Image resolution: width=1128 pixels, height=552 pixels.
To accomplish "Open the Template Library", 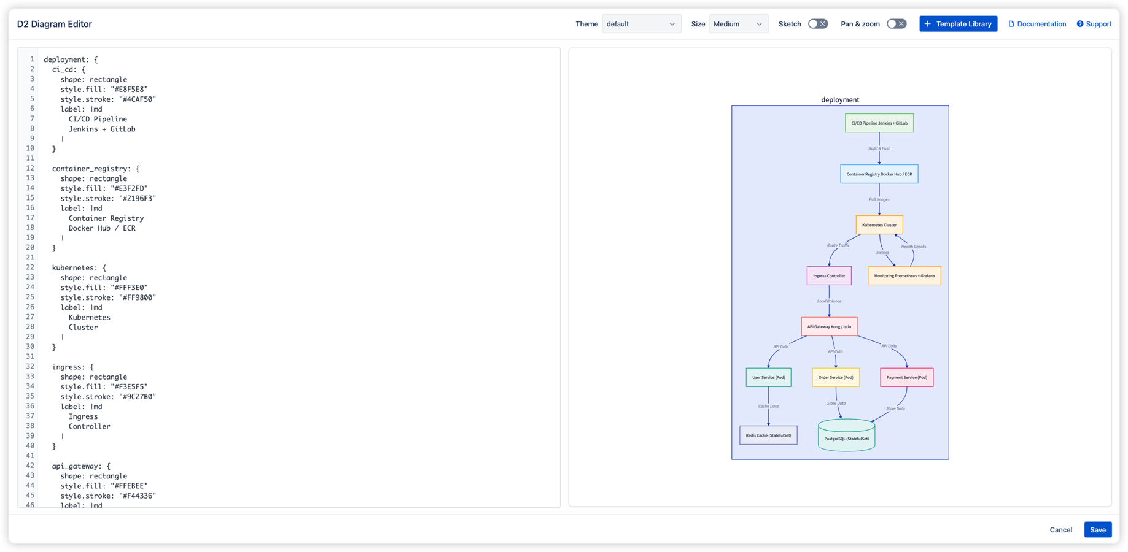I will point(958,23).
